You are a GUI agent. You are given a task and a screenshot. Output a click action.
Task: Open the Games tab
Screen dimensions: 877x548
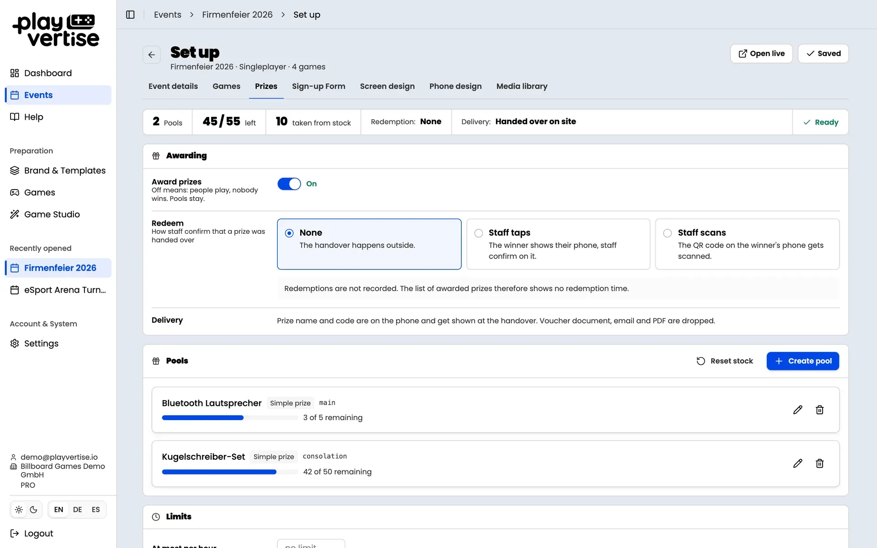(226, 86)
